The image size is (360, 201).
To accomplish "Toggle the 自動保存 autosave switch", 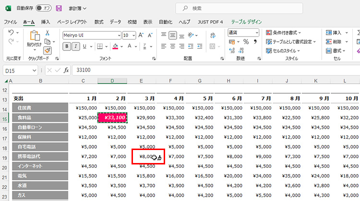I will (44, 8).
